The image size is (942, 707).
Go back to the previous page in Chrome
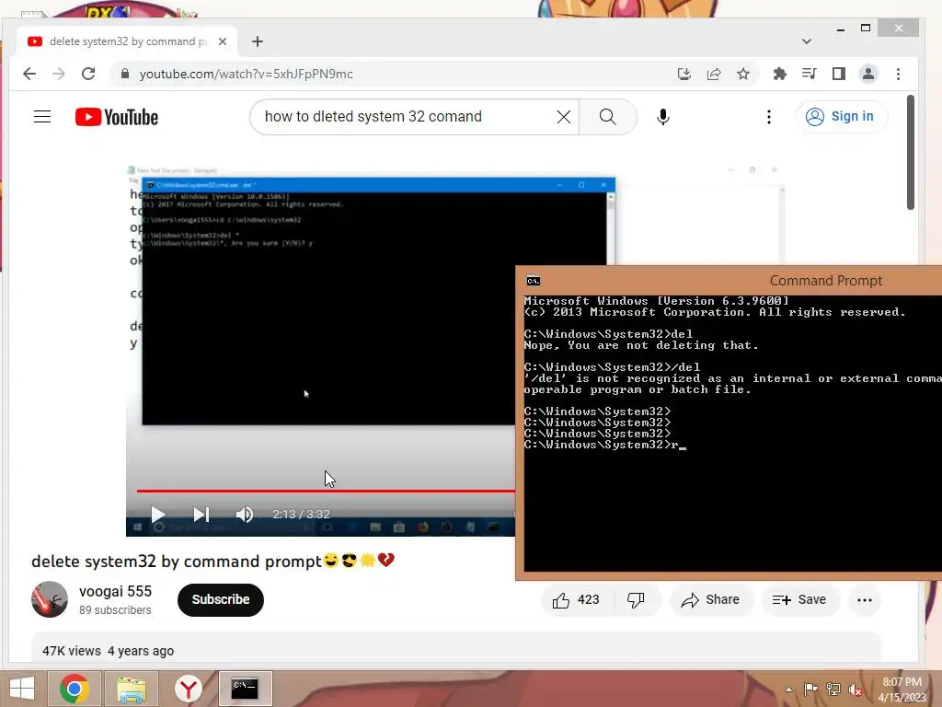[29, 74]
